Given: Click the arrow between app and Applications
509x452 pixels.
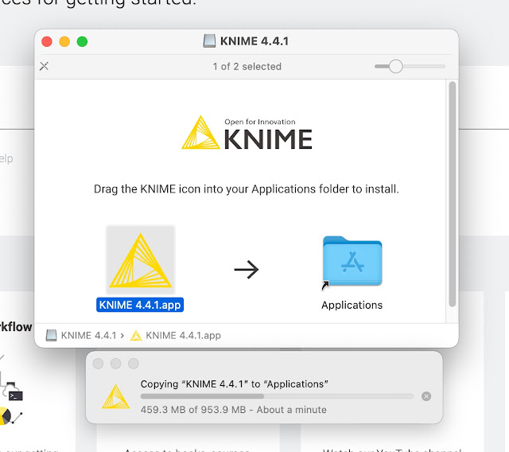Looking at the screenshot, I should pos(247,270).
